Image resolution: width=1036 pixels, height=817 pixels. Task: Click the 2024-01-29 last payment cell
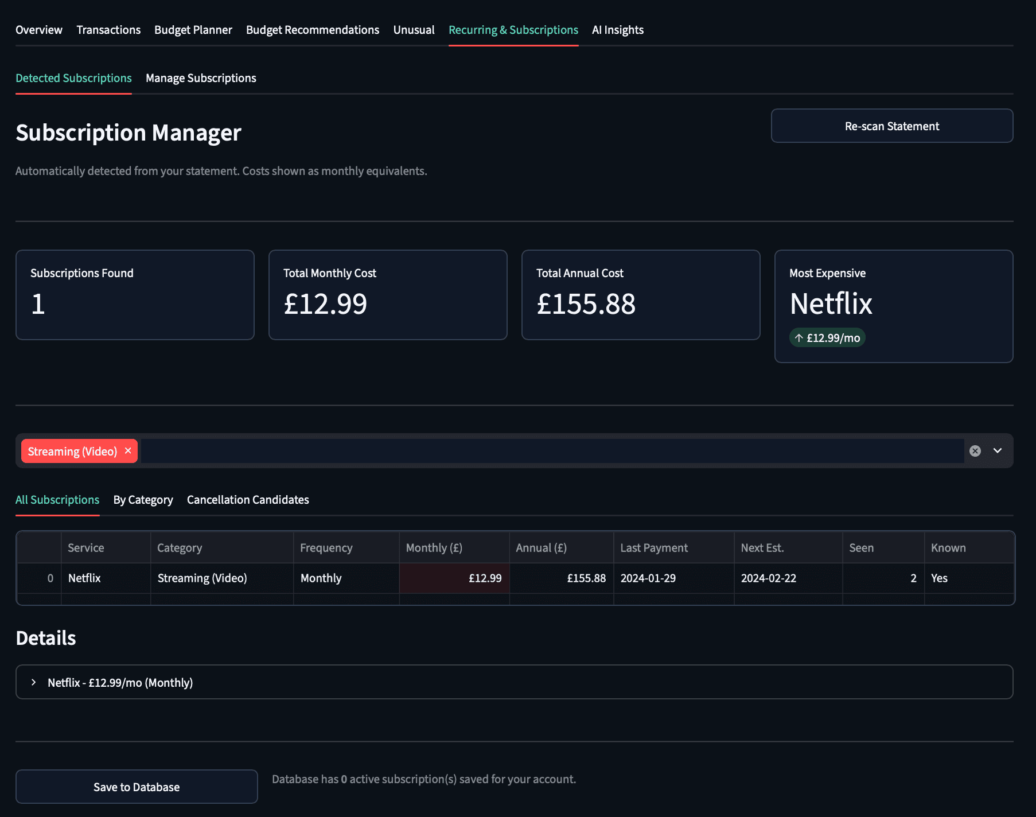[674, 578]
